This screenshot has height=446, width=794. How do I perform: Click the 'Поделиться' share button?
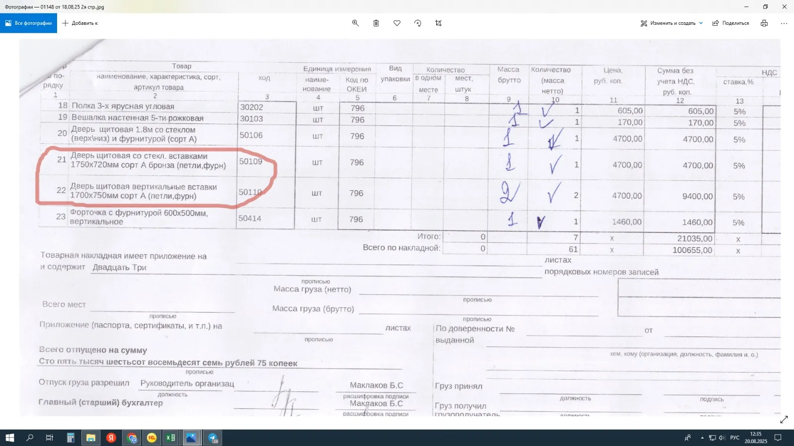click(x=730, y=23)
